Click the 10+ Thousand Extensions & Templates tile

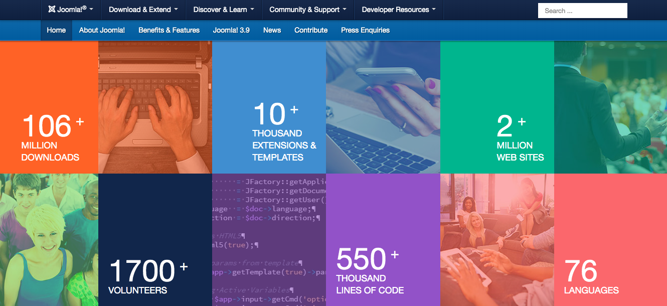pyautogui.click(x=269, y=107)
